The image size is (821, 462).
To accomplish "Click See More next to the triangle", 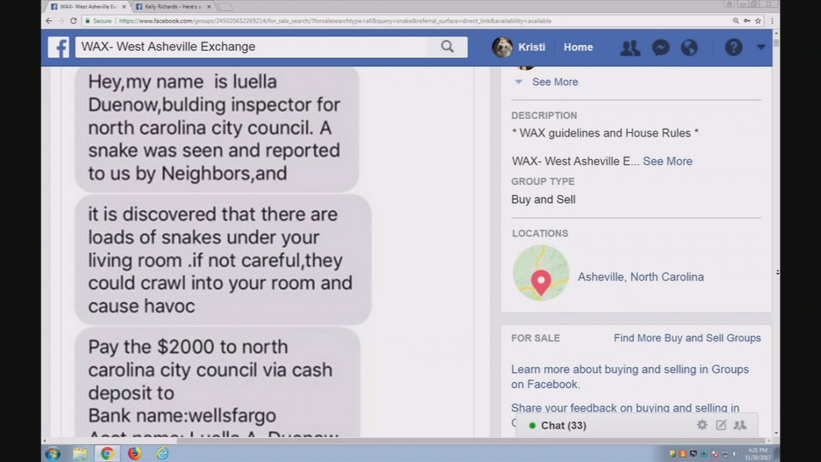I will [555, 82].
